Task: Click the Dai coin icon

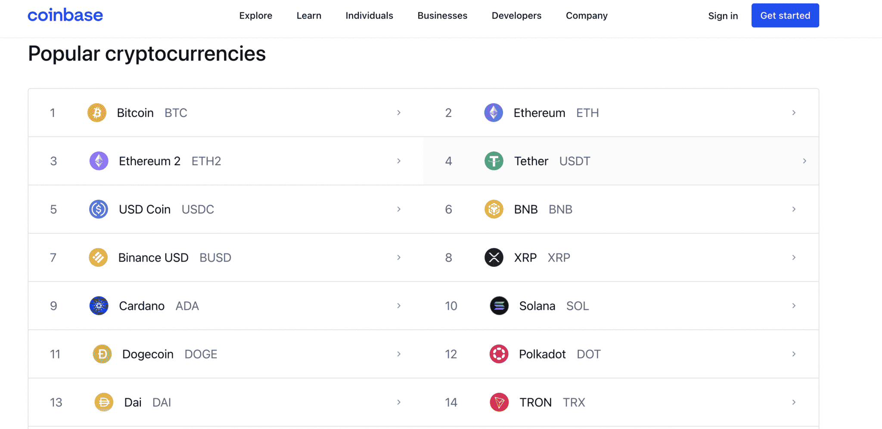Action: [x=104, y=402]
